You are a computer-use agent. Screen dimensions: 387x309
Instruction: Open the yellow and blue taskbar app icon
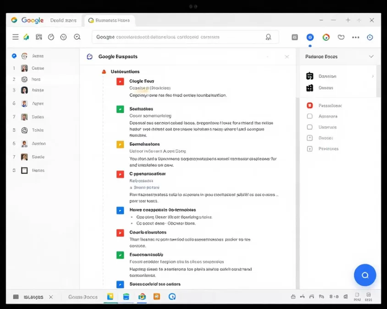(x=110, y=297)
